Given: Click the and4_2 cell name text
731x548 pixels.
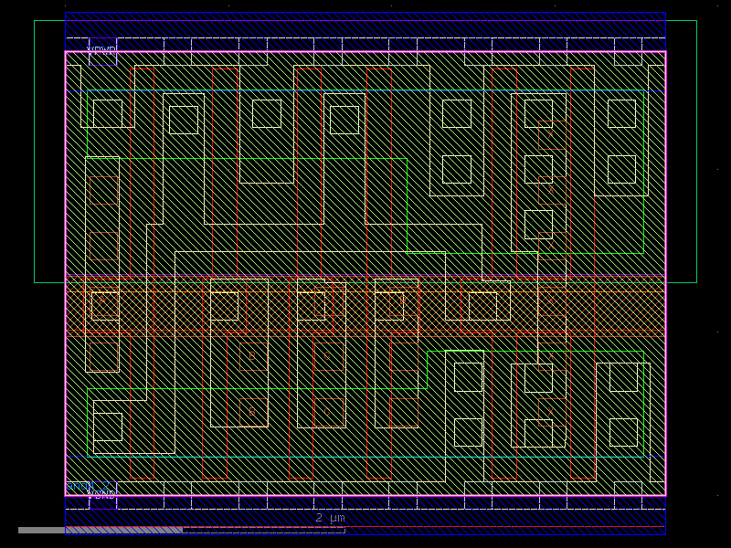Looking at the screenshot, I should click(x=87, y=485).
